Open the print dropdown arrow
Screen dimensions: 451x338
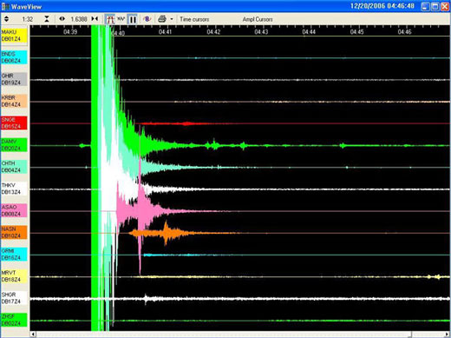tap(172, 19)
